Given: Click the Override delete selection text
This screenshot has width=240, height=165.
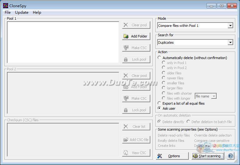Looking at the screenshot, I should [x=213, y=135].
